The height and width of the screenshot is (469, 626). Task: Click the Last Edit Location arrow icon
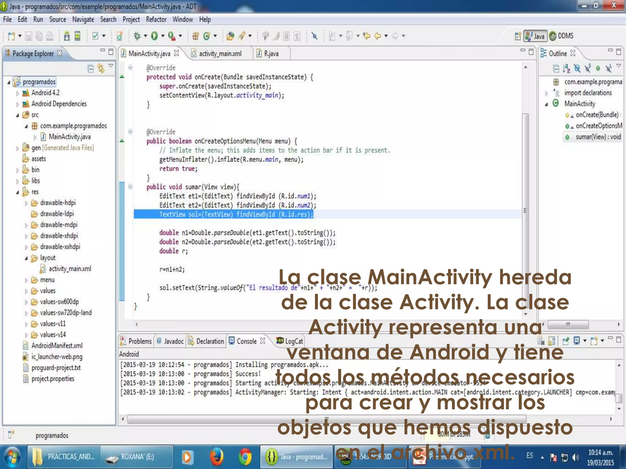[x=366, y=36]
